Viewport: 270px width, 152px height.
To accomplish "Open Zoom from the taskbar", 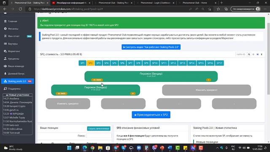I will (139, 148).
